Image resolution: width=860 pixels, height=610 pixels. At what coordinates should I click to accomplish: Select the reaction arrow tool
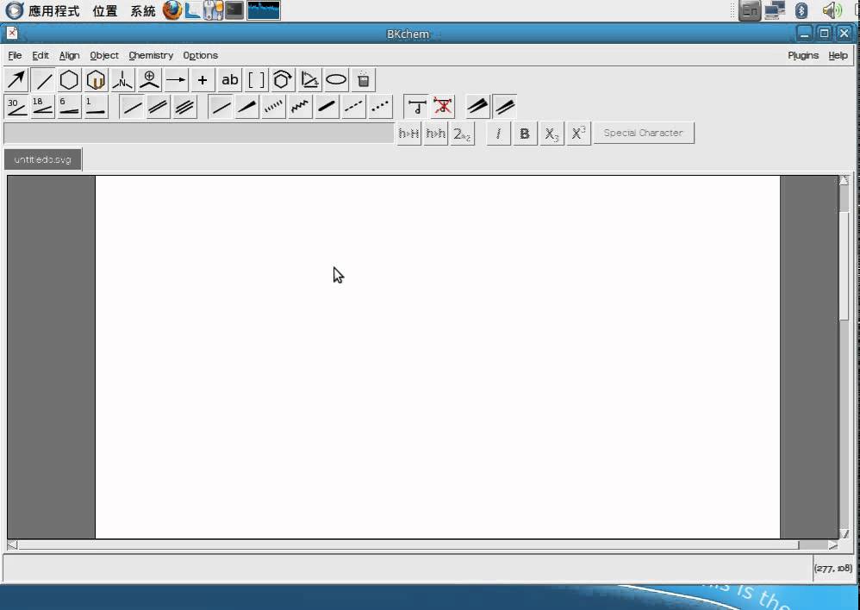176,80
